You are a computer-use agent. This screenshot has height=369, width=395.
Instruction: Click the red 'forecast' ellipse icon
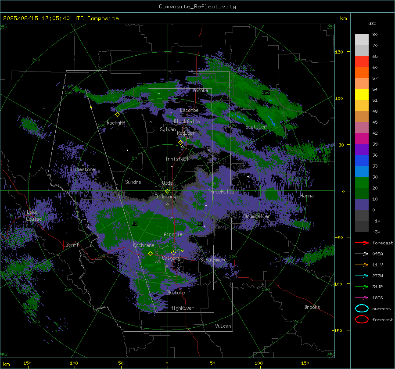click(x=362, y=319)
